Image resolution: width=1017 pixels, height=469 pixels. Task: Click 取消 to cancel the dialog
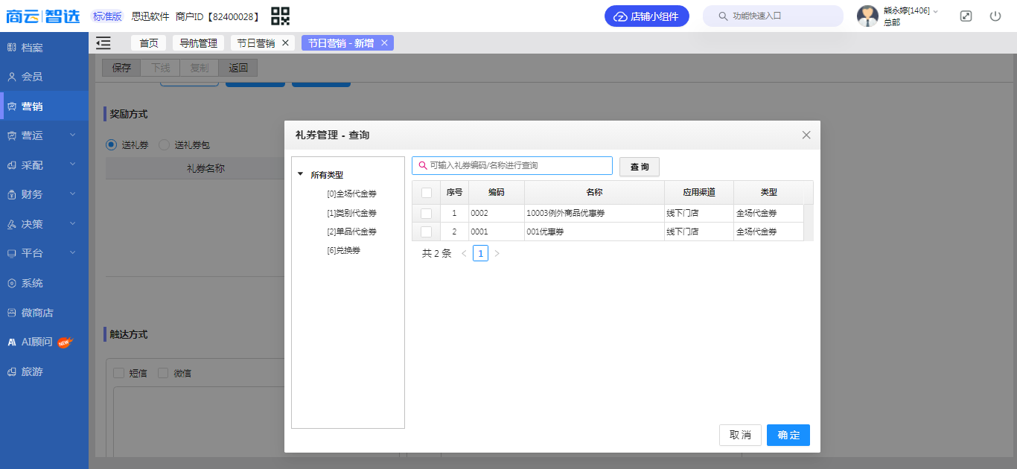pos(740,435)
